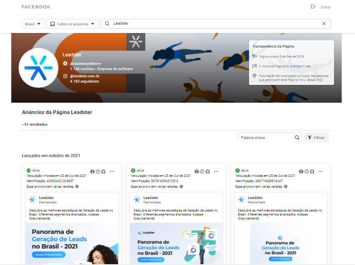Viewport: 355px width, 265px height.
Task: Click the Anúncios da Página Leadster heading
Action: [57, 112]
